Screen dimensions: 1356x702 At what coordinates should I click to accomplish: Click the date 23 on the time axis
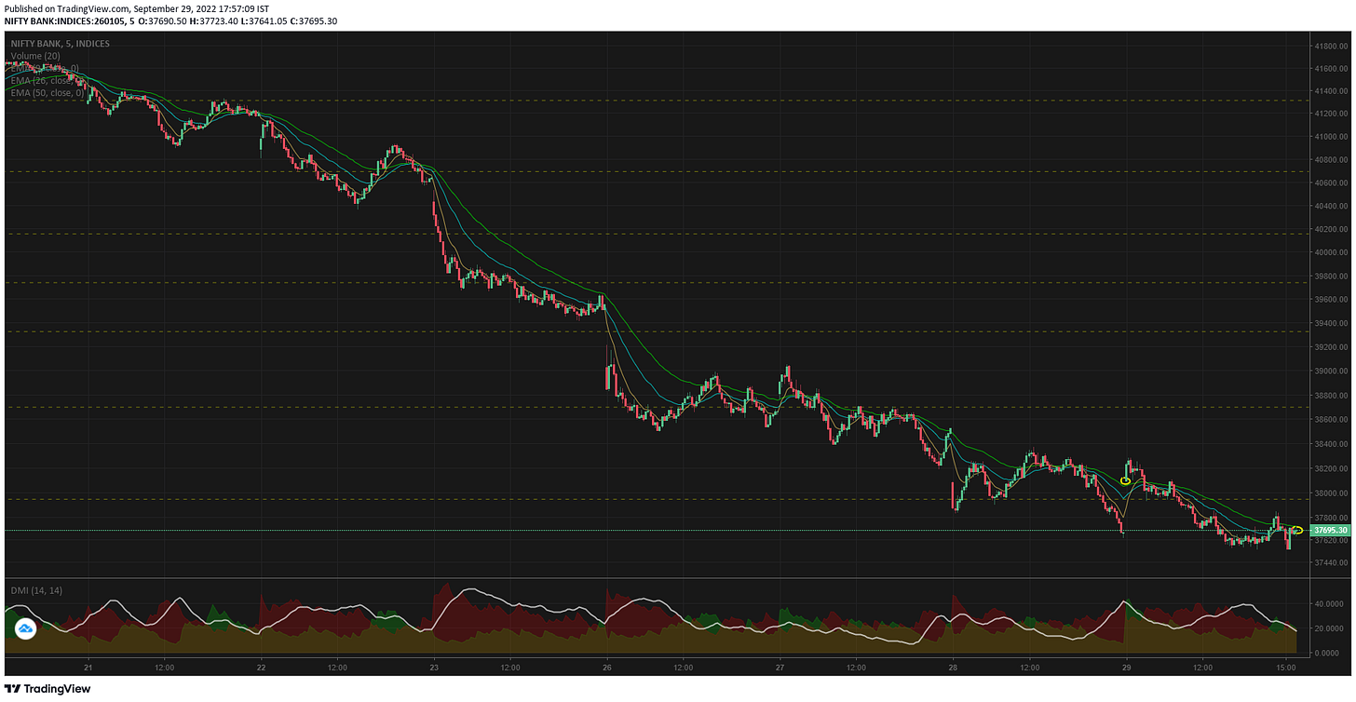(434, 668)
